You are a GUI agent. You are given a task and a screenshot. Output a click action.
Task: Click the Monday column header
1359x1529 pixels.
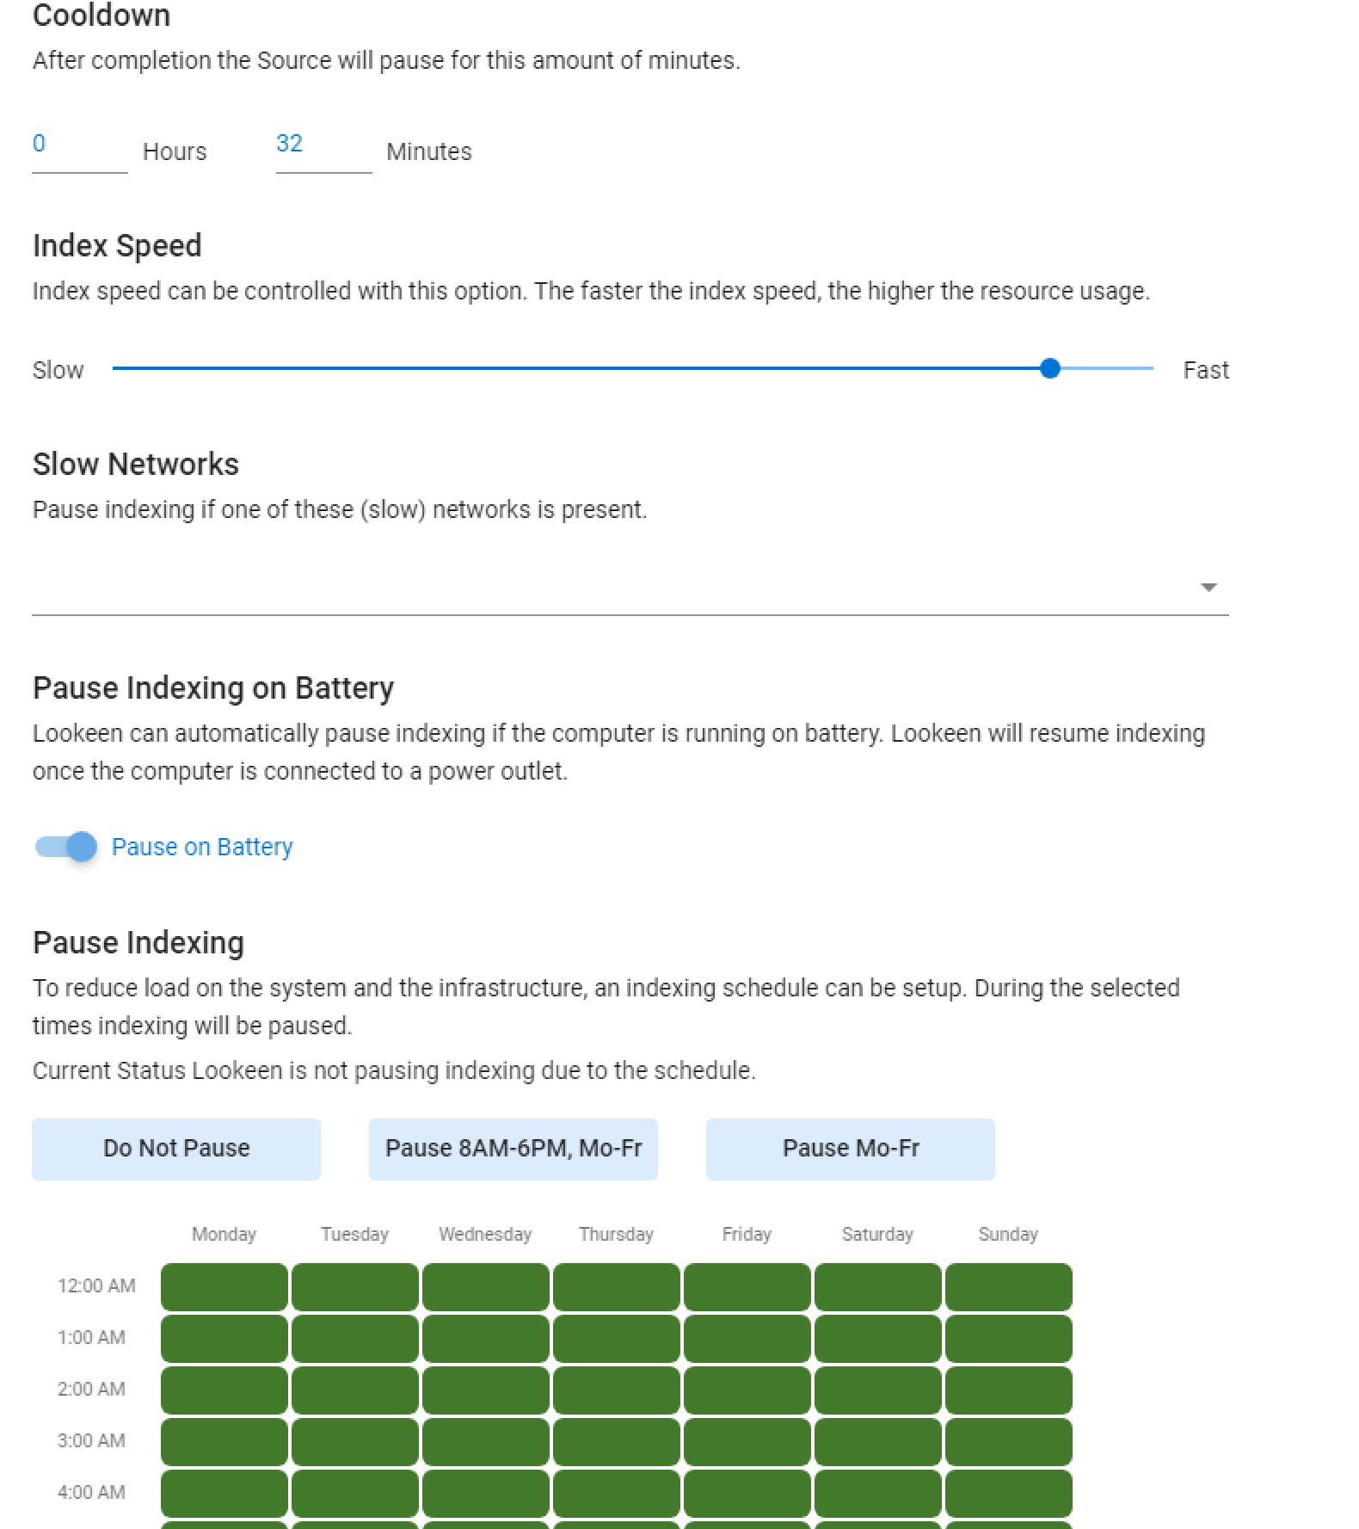224,1234
